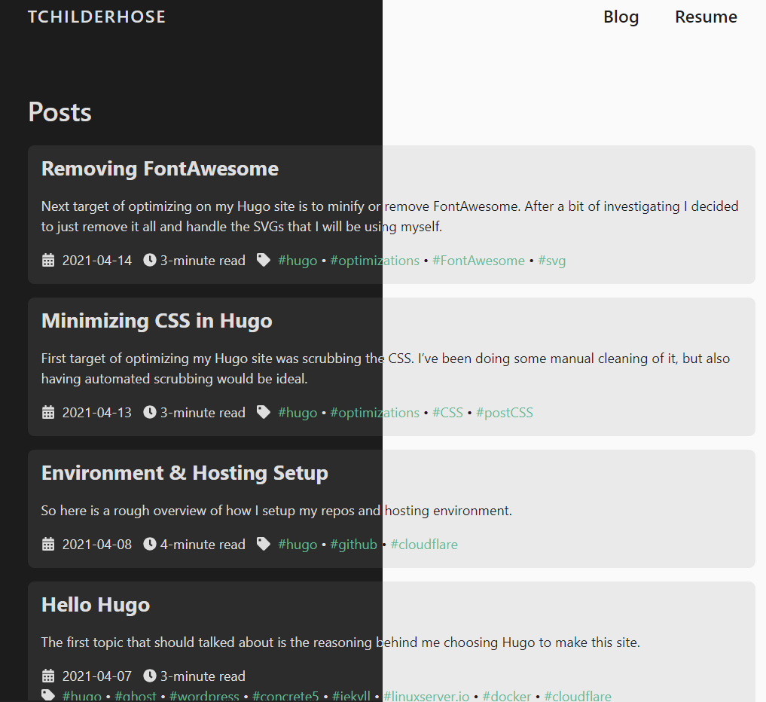Open the Blog menu item
The height and width of the screenshot is (702, 766).
(621, 17)
